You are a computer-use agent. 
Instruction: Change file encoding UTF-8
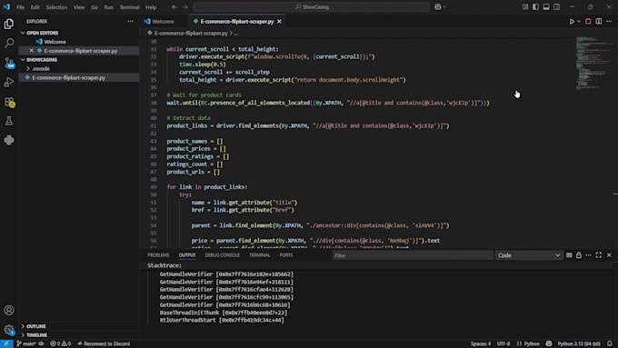pos(503,343)
